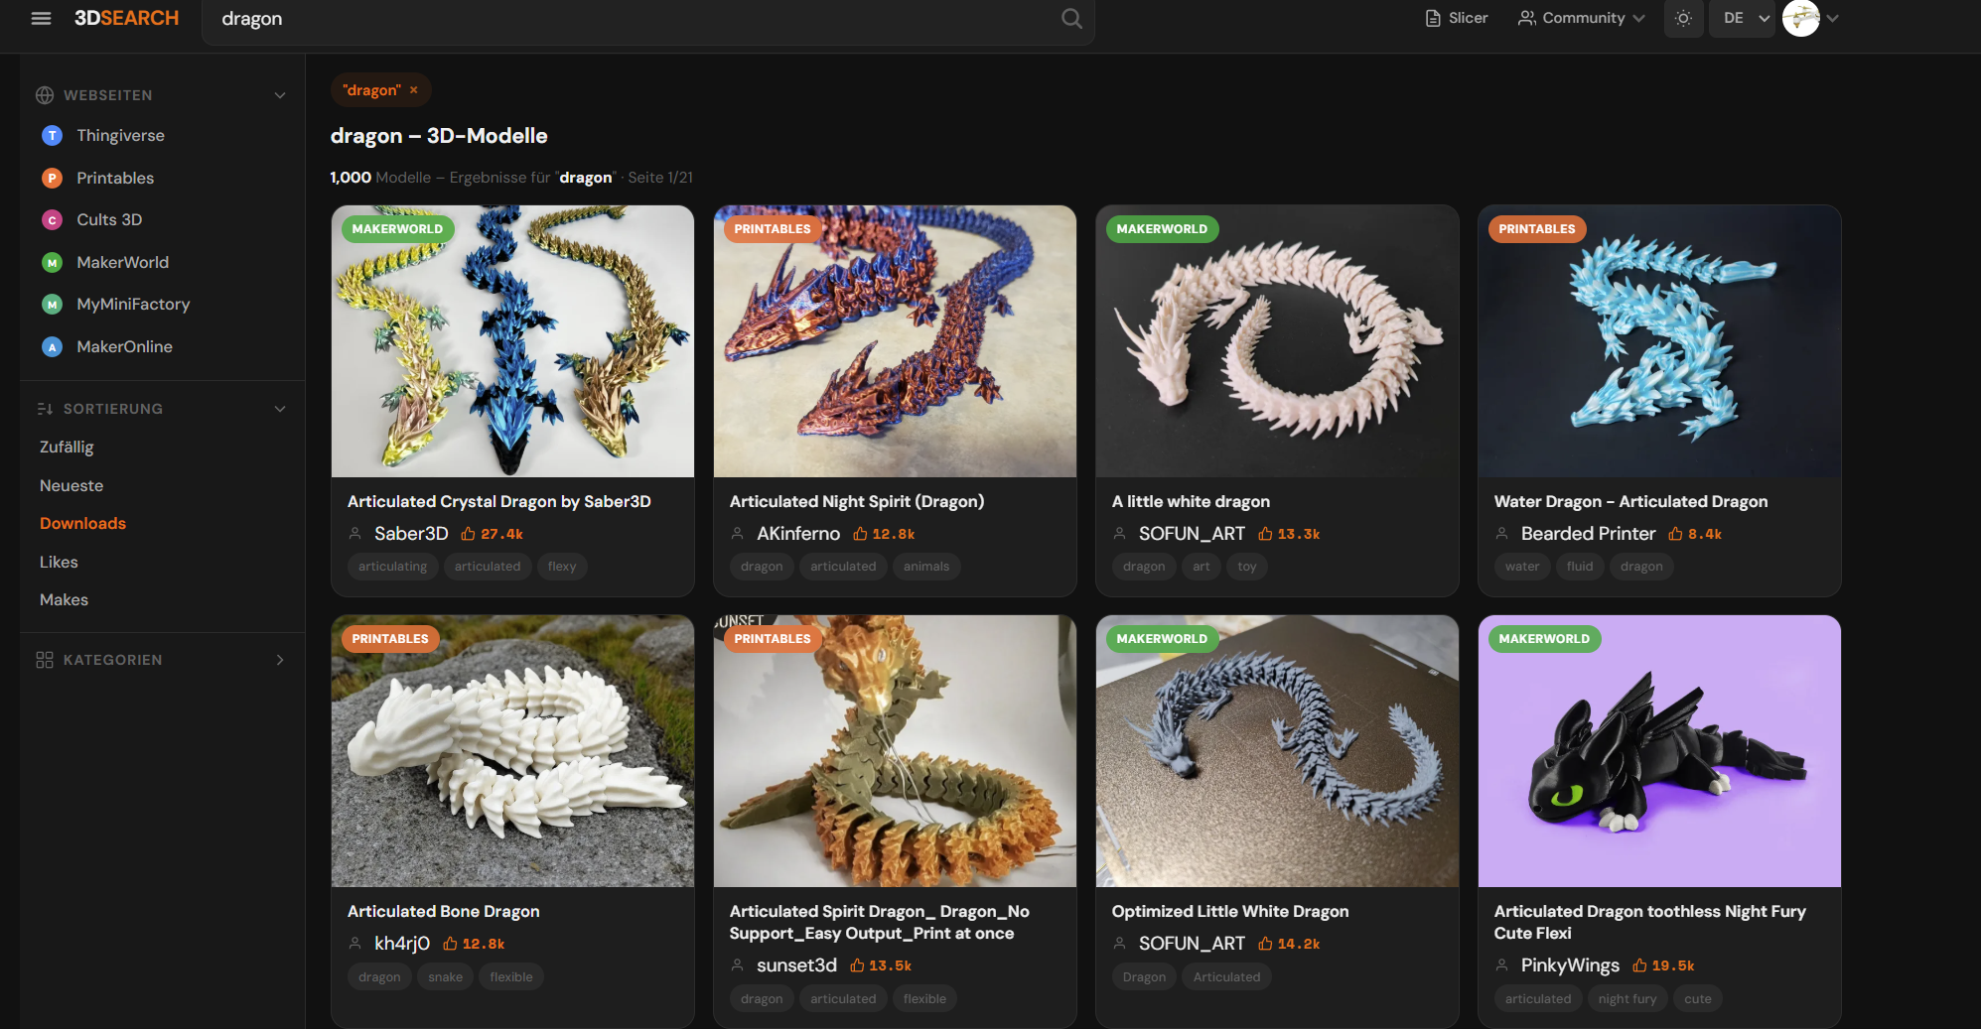This screenshot has height=1029, width=1981.
Task: Click the flexy tag on the crystal dragon card
Action: tap(561, 566)
